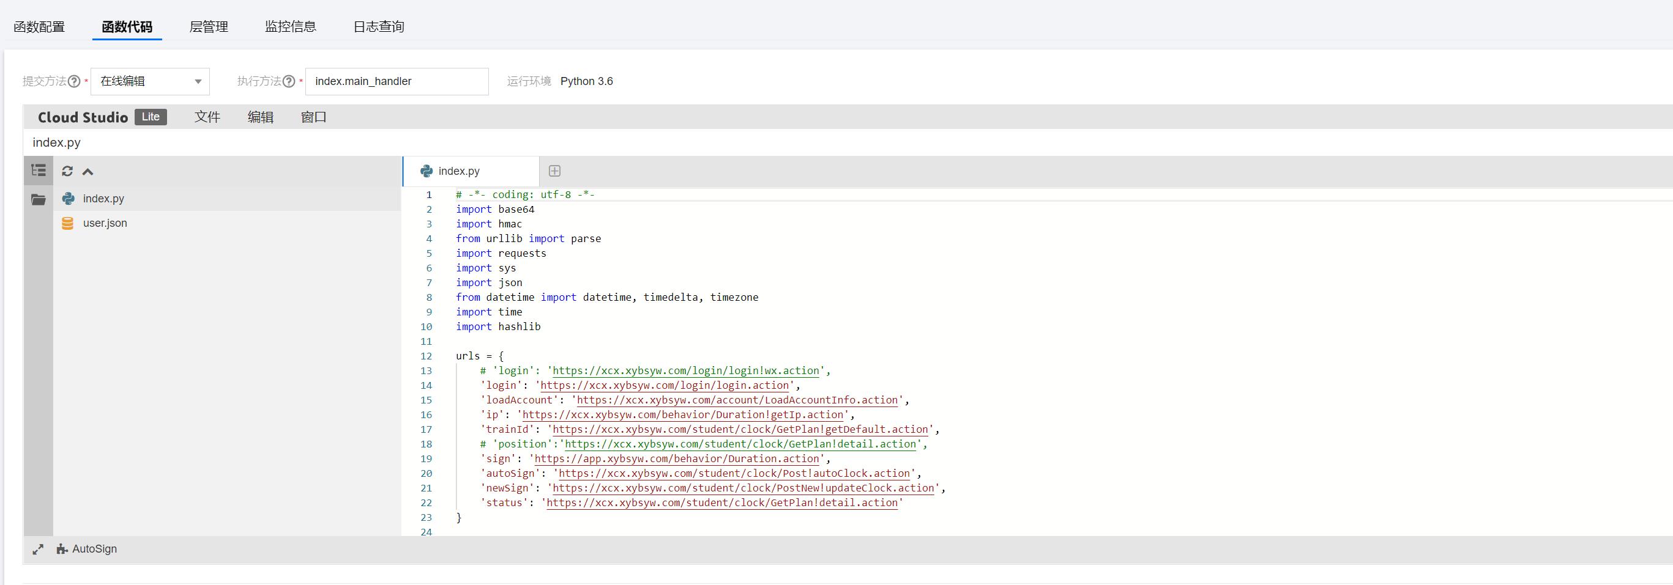Follow the GetPlan!getDefault.action URL
Screen dimensions: 1673x585
(740, 429)
